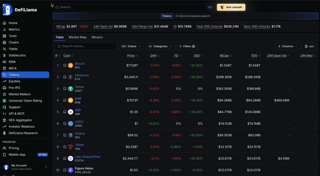Download the table as .csv

(x=309, y=46)
